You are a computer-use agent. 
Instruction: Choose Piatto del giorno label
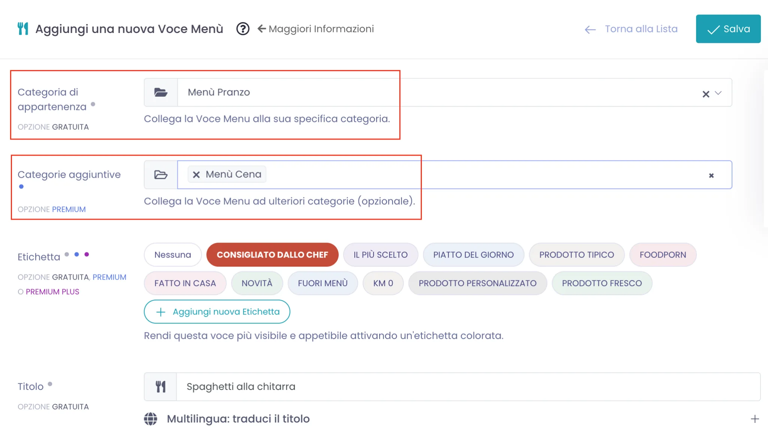[x=474, y=255]
